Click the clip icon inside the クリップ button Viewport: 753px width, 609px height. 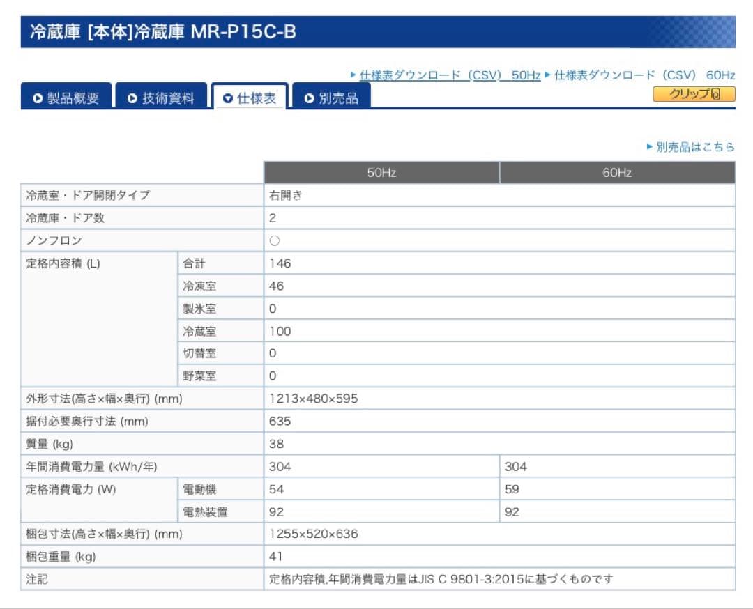(x=715, y=95)
